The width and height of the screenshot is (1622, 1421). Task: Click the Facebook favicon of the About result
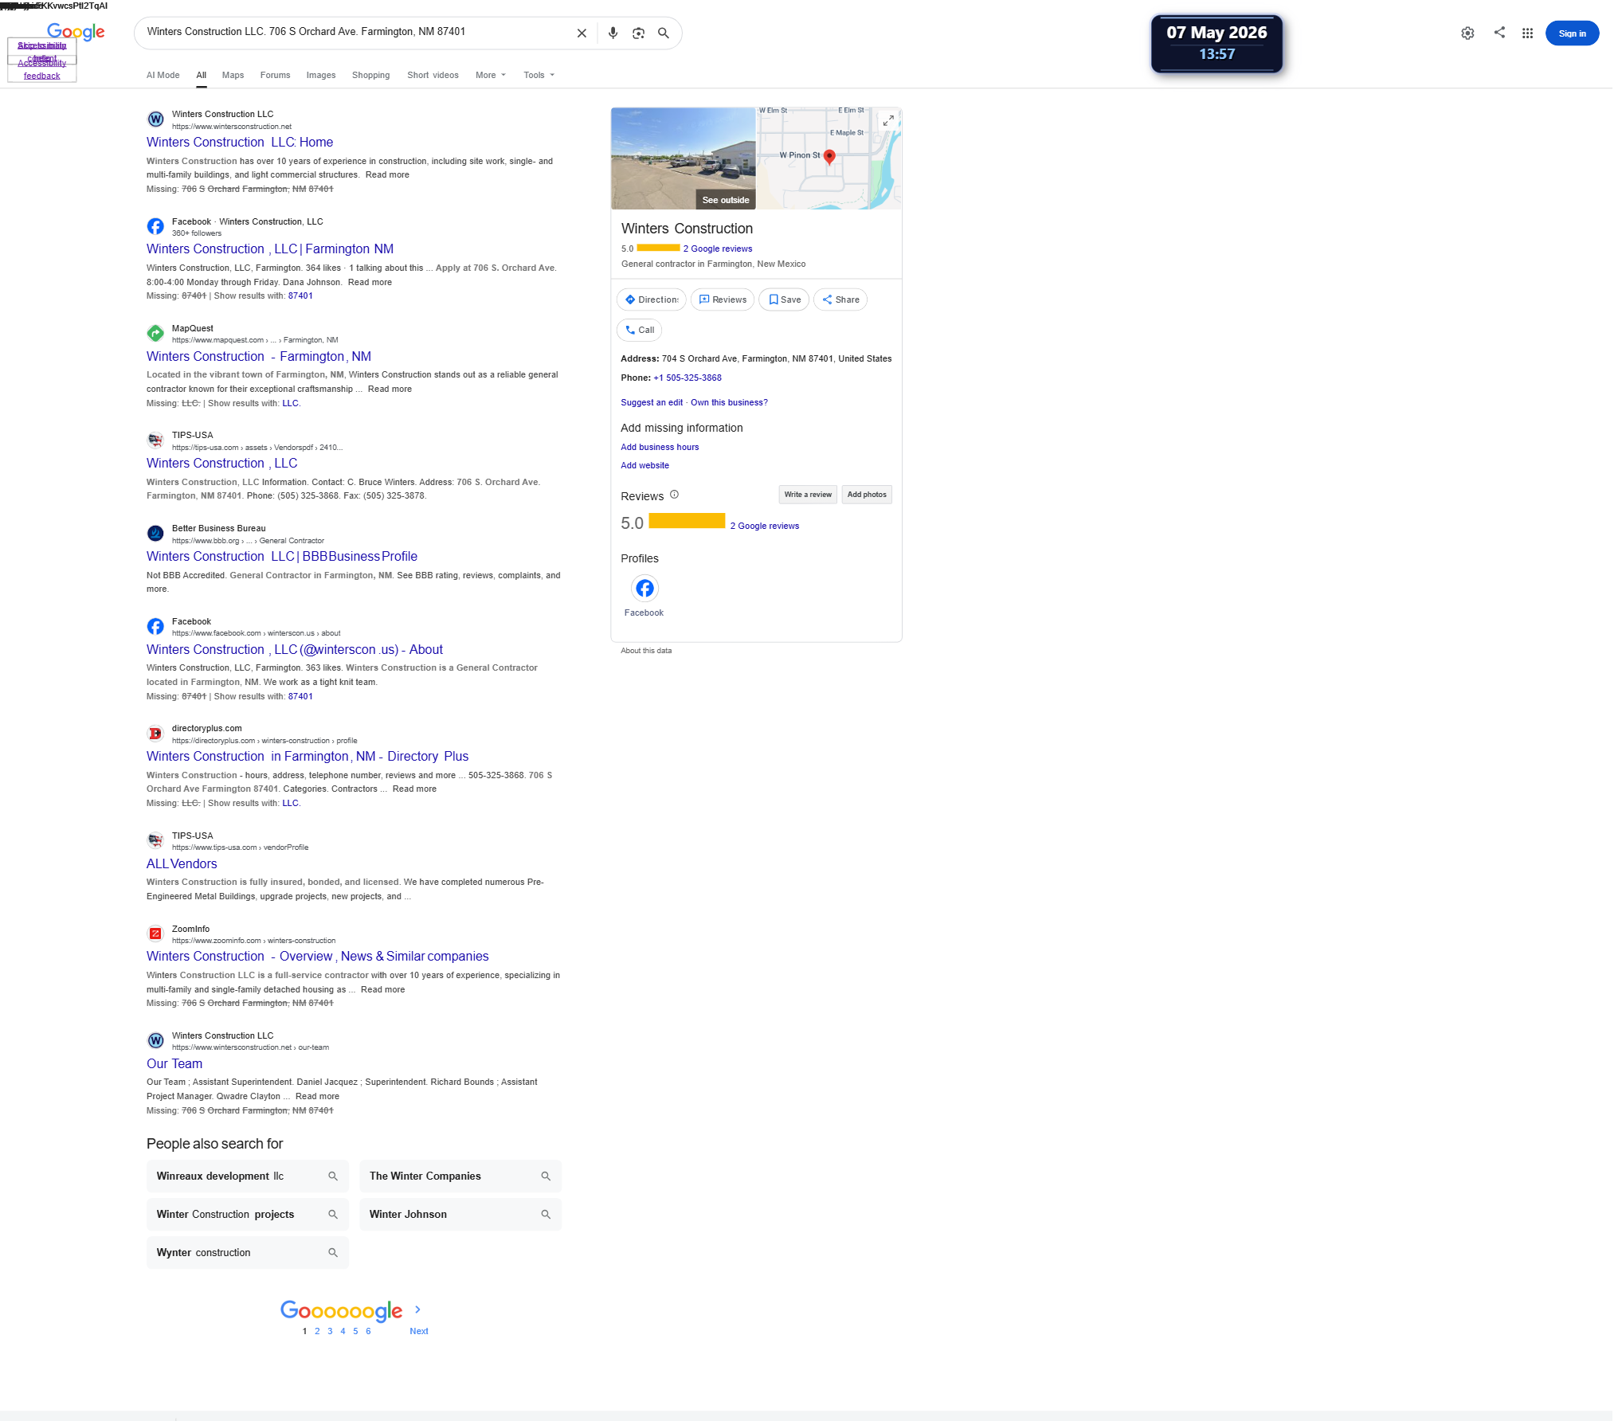point(156,626)
